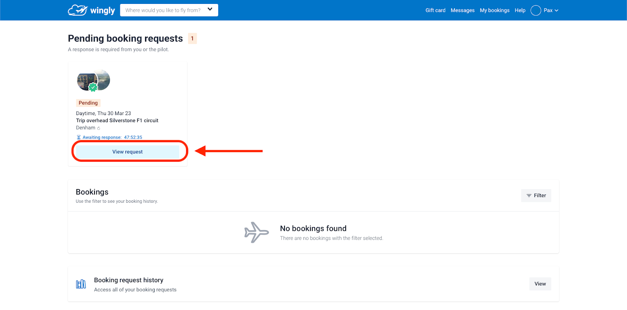
Task: Click the Bookings section heading
Action: 92,192
